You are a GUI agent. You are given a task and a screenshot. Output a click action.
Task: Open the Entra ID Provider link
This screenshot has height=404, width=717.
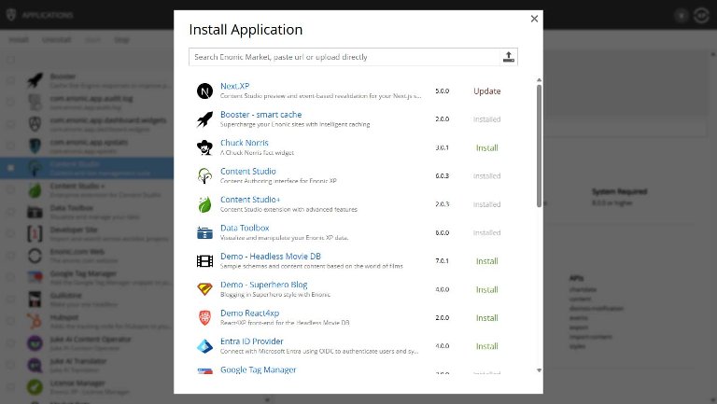click(x=251, y=341)
